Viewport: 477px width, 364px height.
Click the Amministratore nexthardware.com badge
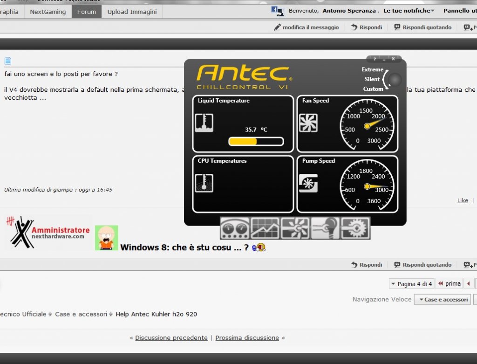[x=48, y=232]
